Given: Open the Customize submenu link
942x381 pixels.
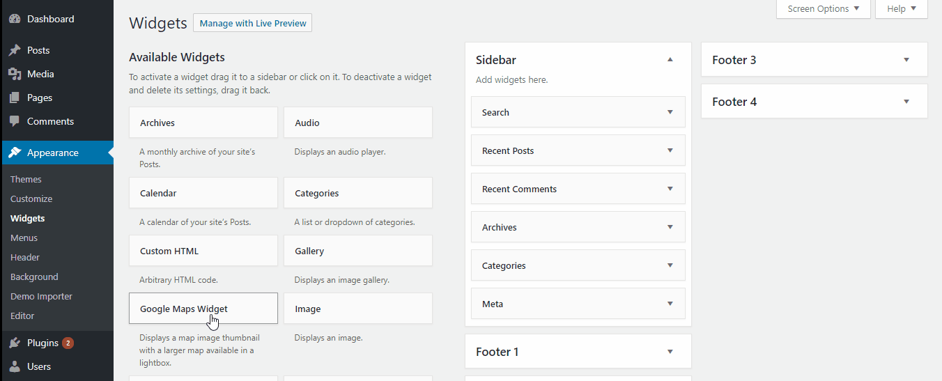Looking at the screenshot, I should pos(31,199).
